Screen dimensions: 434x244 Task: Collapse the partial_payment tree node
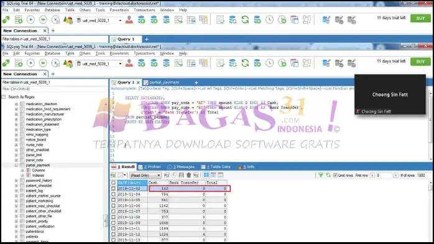[16, 166]
